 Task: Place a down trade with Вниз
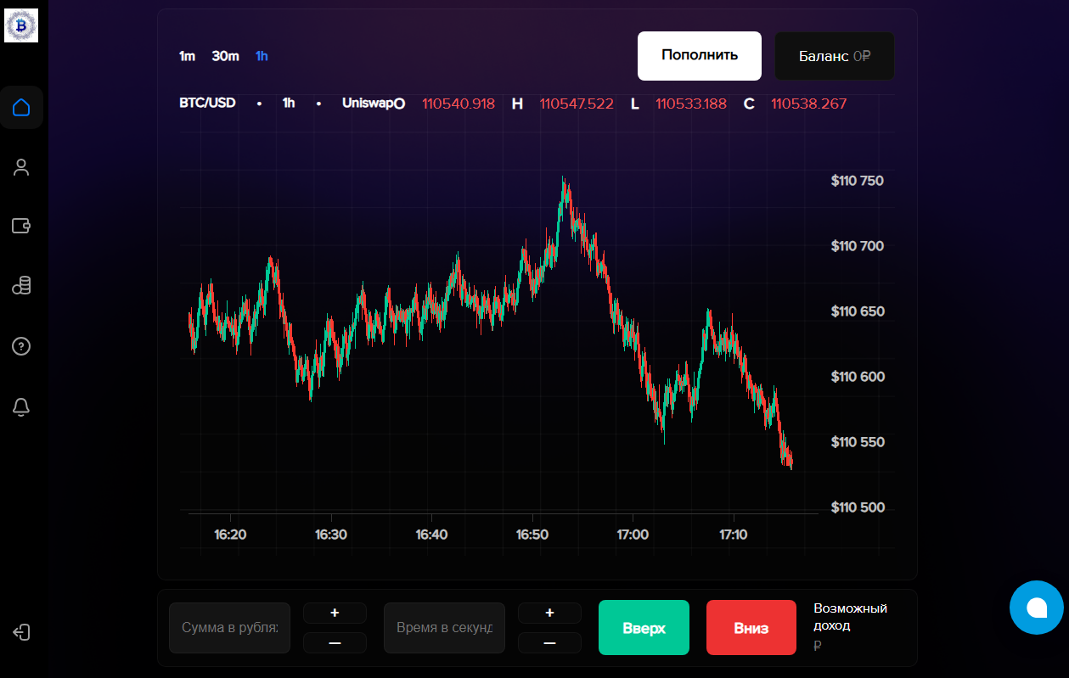751,627
